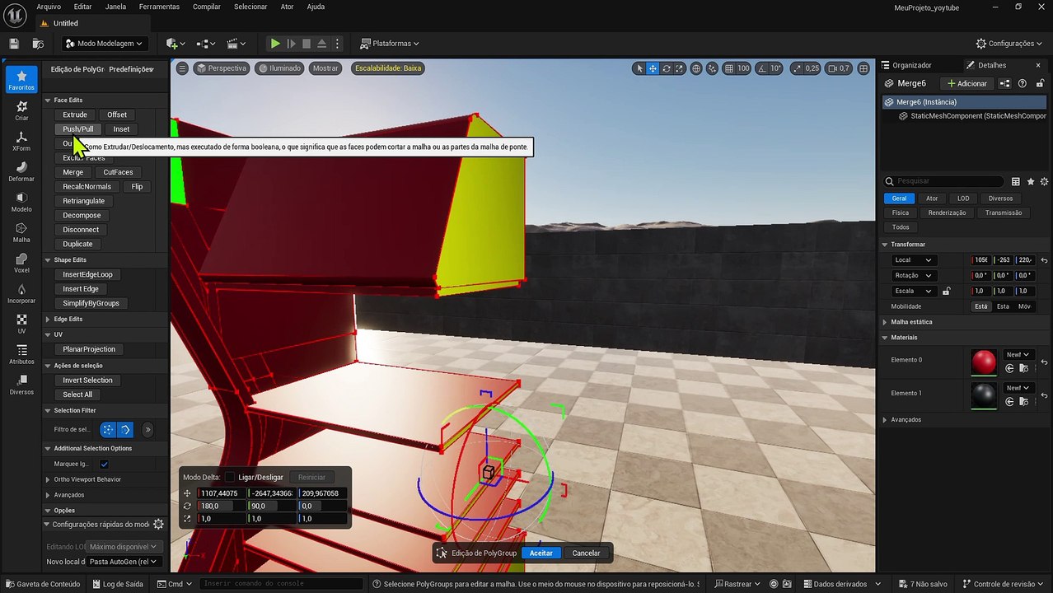Click the Extrude button

(75, 114)
